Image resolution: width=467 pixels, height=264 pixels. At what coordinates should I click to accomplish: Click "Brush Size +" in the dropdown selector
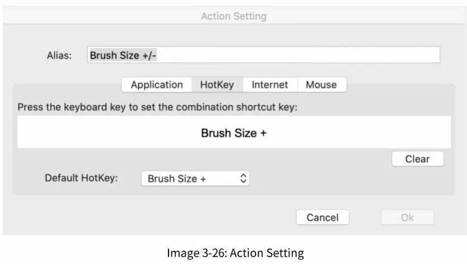177,179
